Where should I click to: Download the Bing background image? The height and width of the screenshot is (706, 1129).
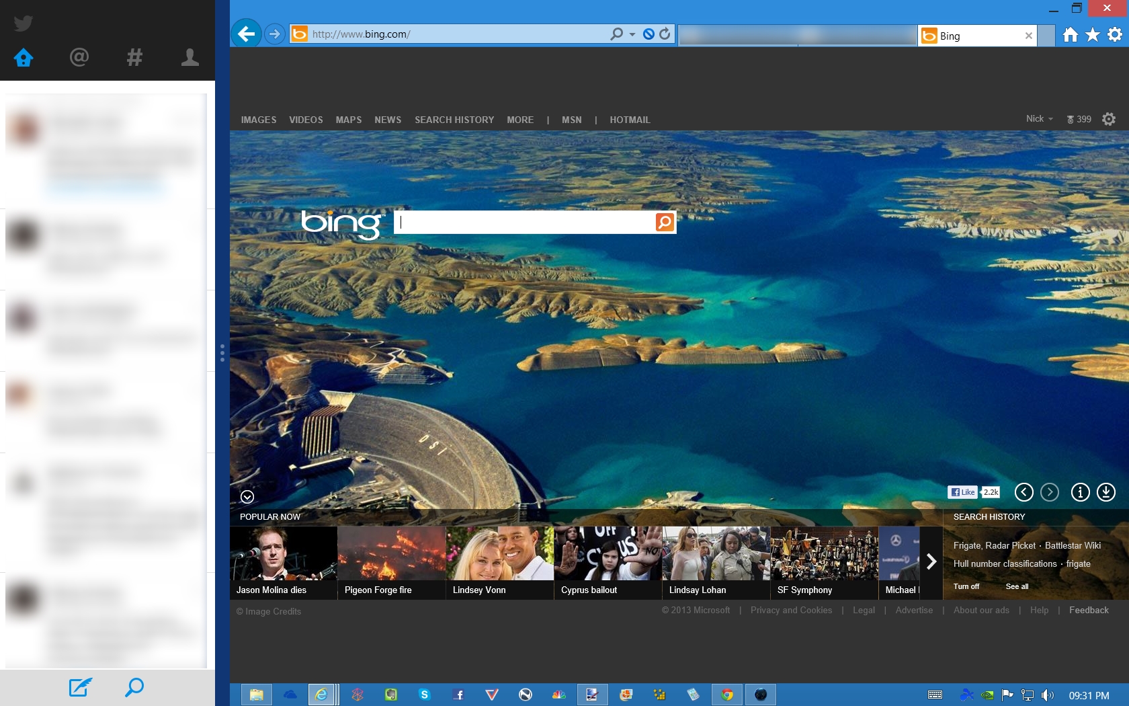(x=1106, y=492)
